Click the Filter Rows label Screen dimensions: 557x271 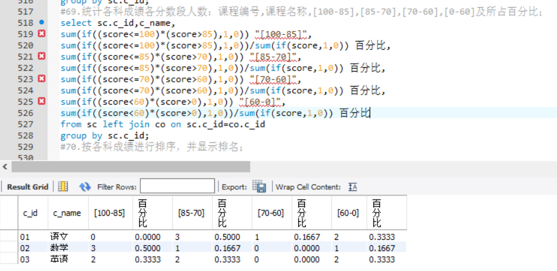tap(117, 187)
